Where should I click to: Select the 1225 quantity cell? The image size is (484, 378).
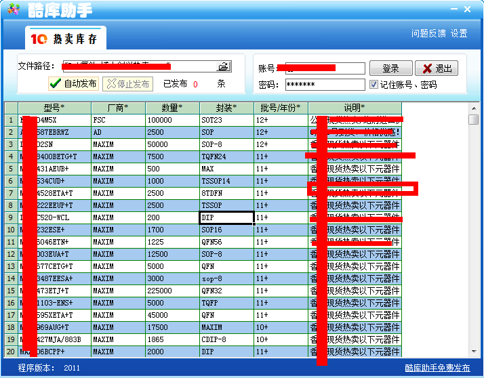point(173,242)
